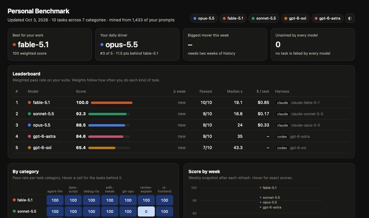The image size is (369, 218).
Task: Open the Unsolved by every model card
Action: pyautogui.click(x=313, y=44)
